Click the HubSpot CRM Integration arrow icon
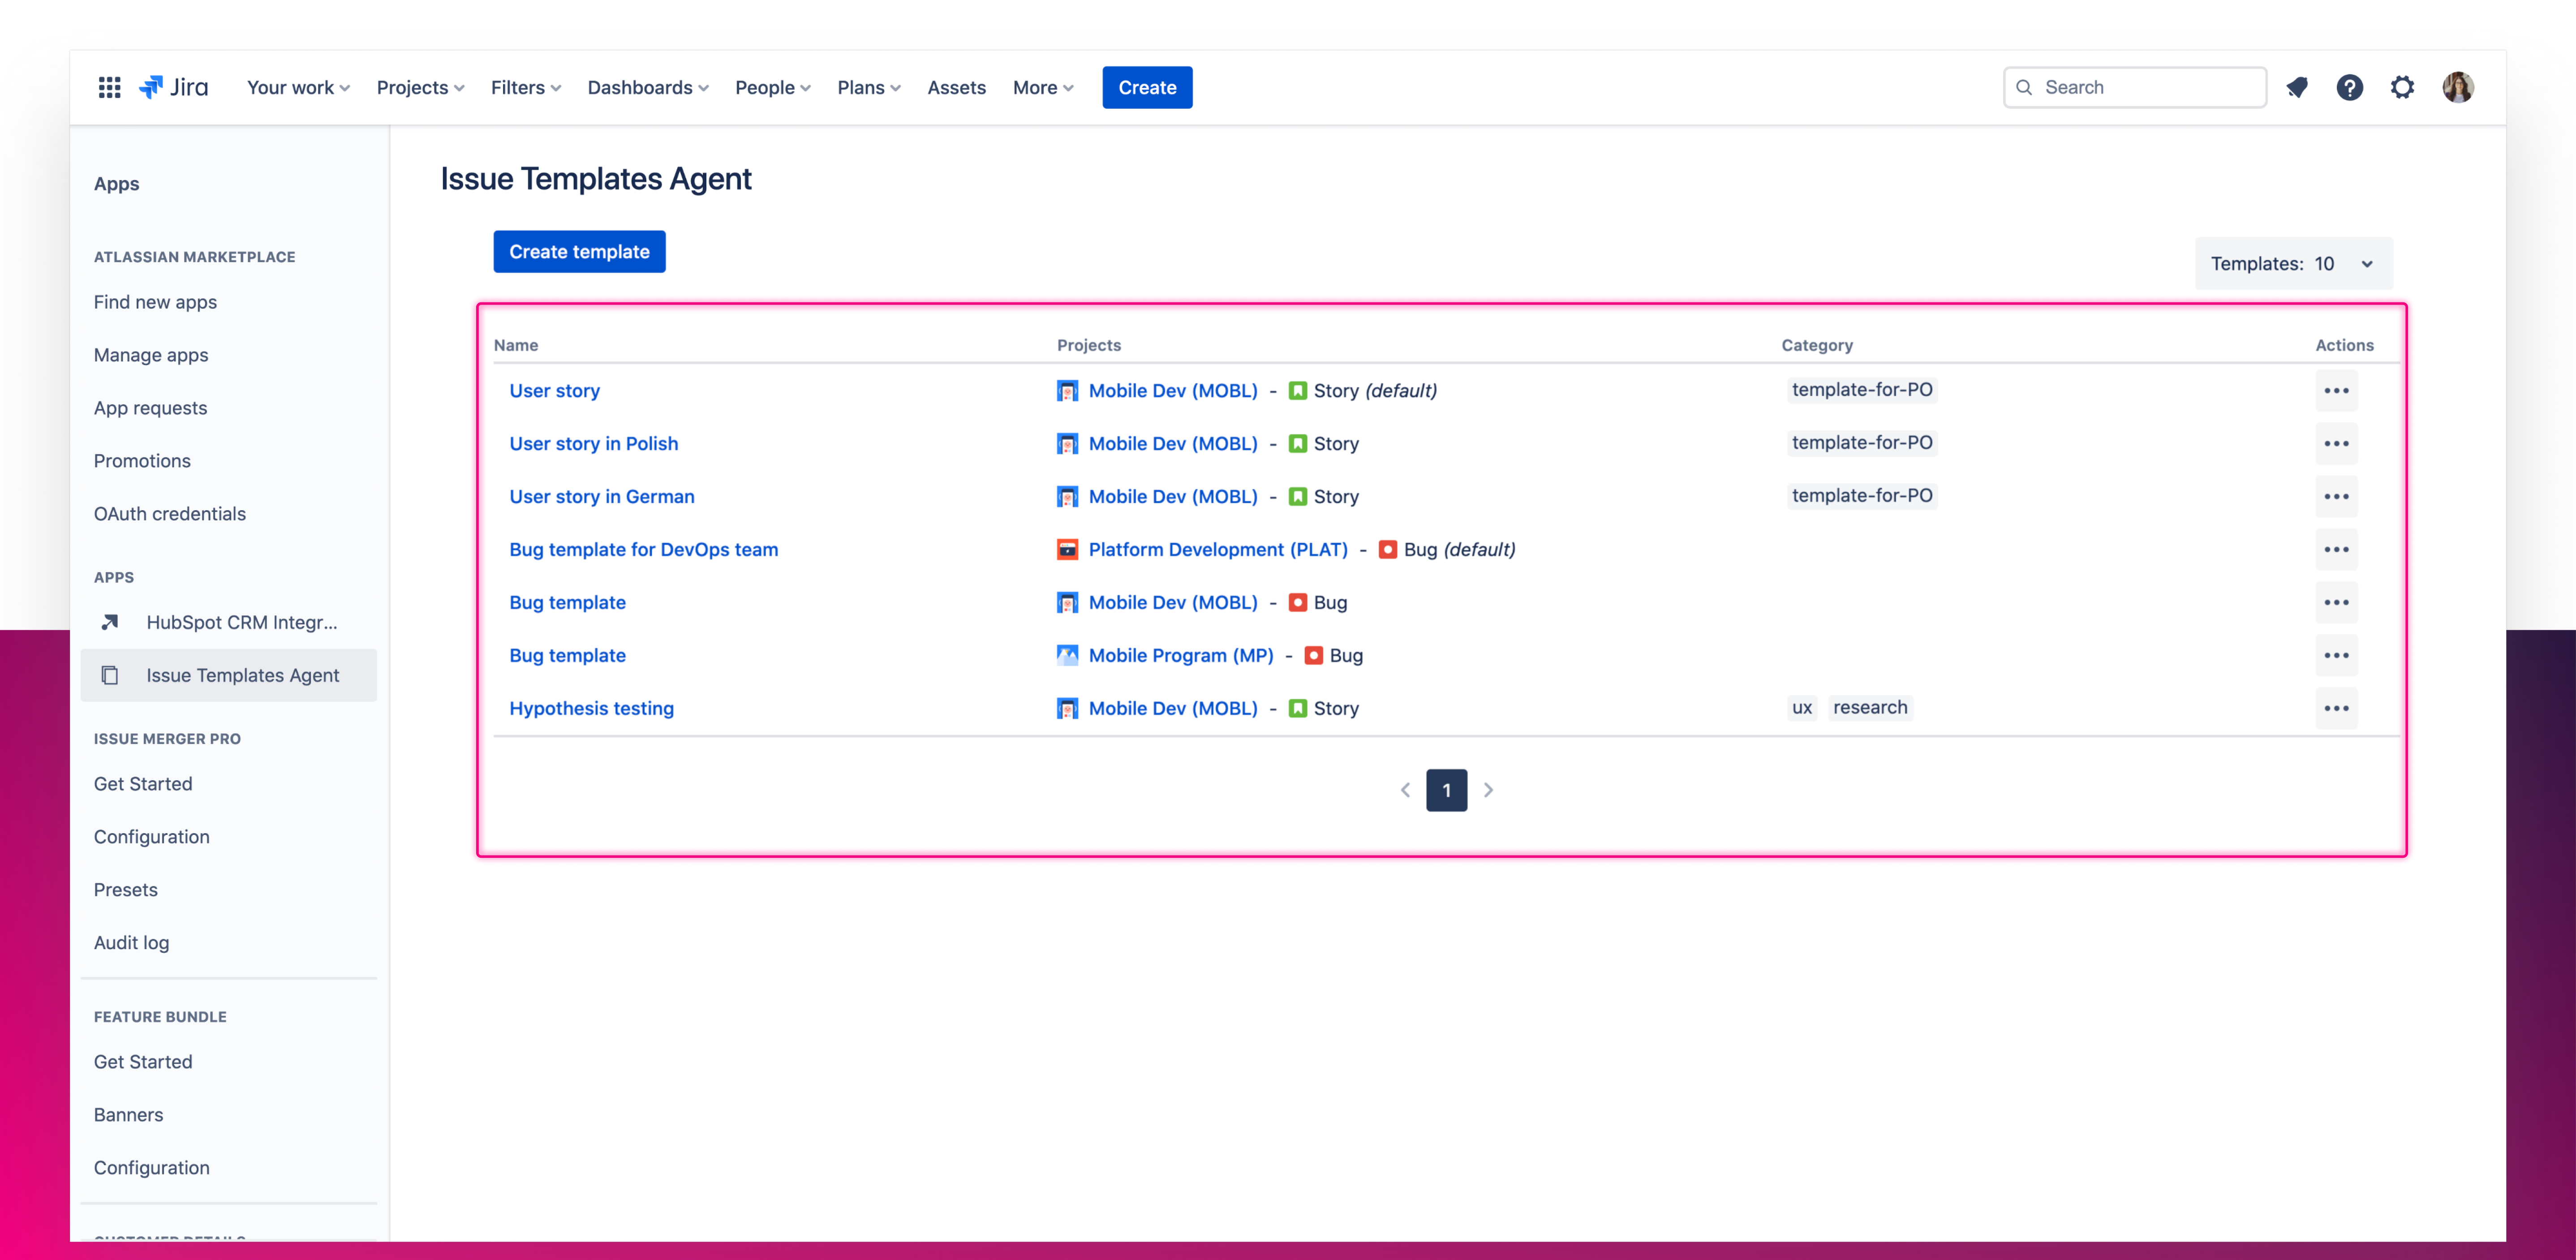This screenshot has width=2576, height=1260. [x=110, y=622]
